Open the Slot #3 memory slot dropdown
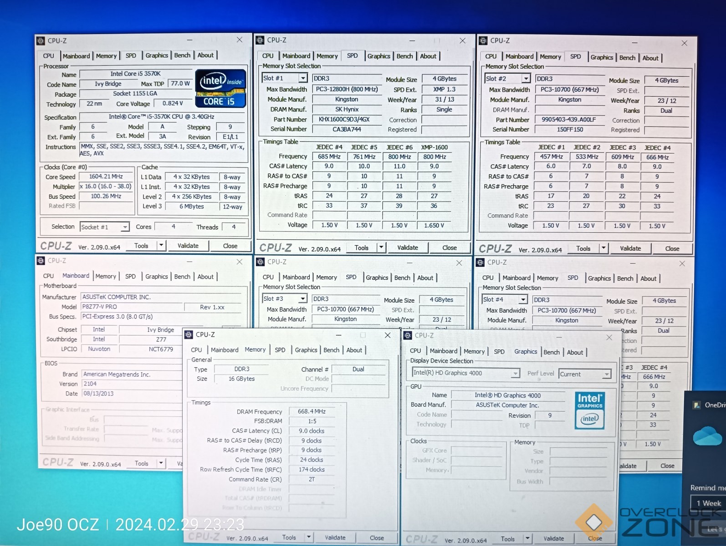The width and height of the screenshot is (726, 546). [x=302, y=299]
